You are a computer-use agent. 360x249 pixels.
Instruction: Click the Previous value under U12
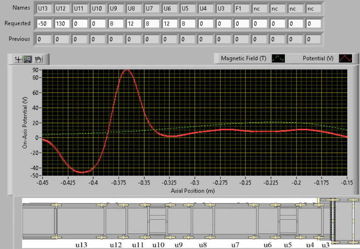pos(62,39)
